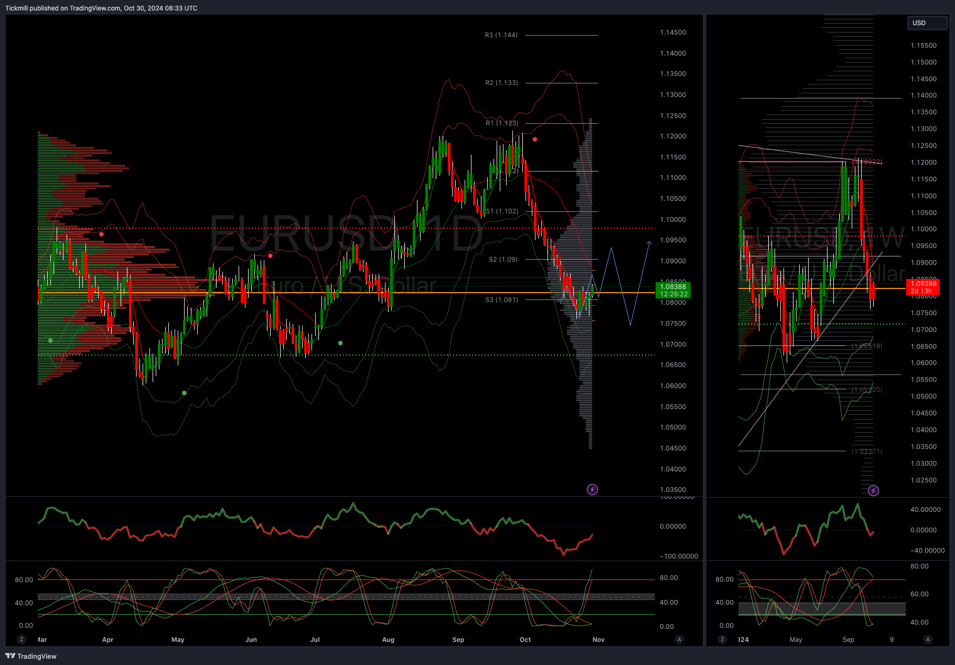Click 1.02500 on the weekly price axis
Screen dimensions: 955x665
tap(924, 480)
